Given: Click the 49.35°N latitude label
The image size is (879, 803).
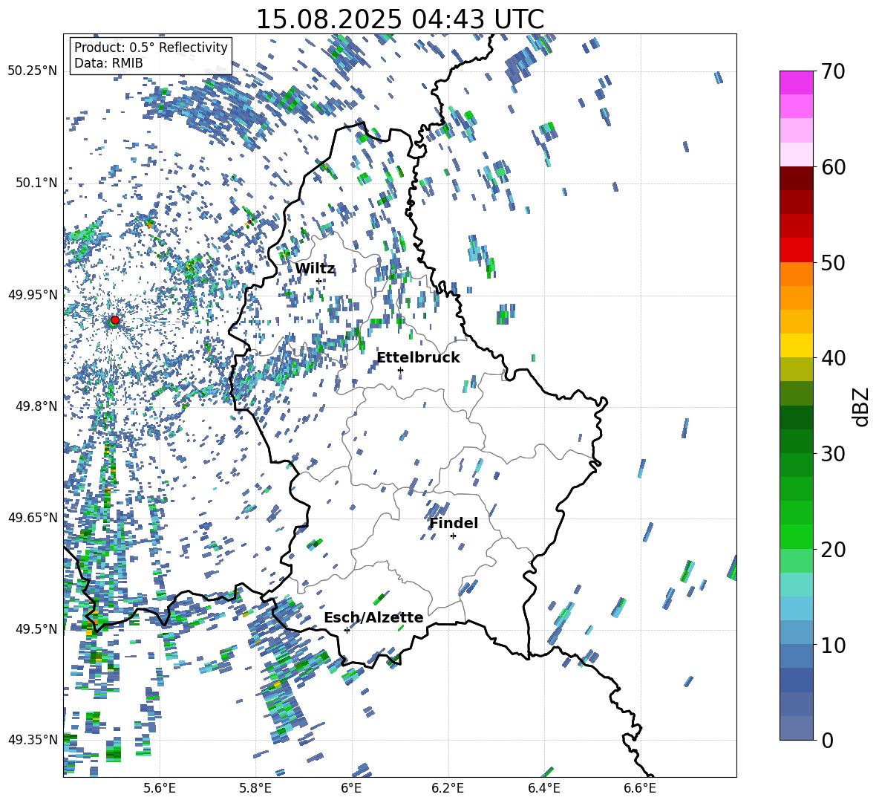Looking at the screenshot, I should 33,740.
